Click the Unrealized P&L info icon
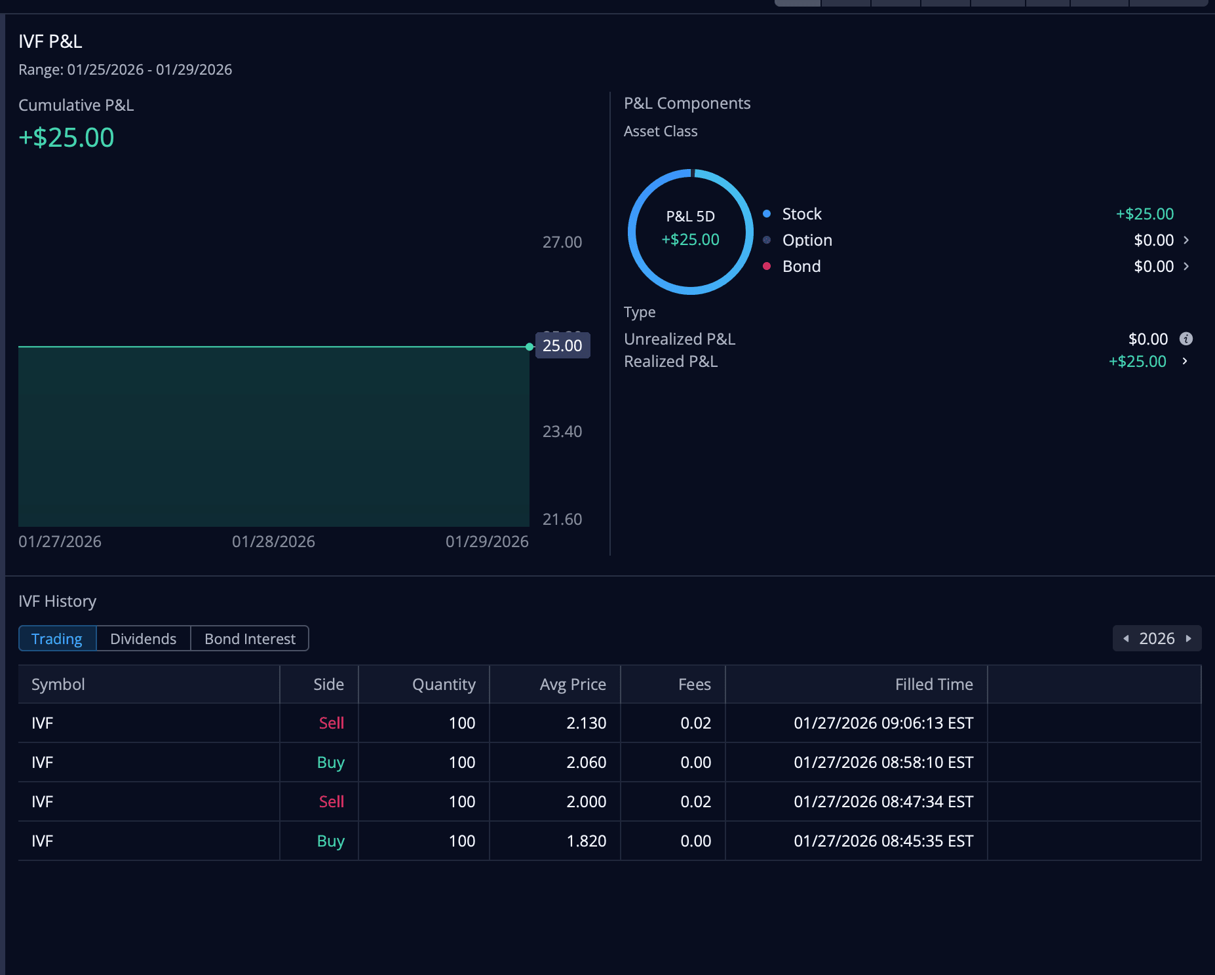Viewport: 1215px width, 975px height. [1186, 339]
